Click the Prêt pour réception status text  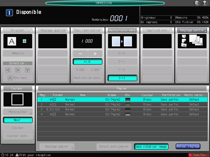(x=35, y=155)
